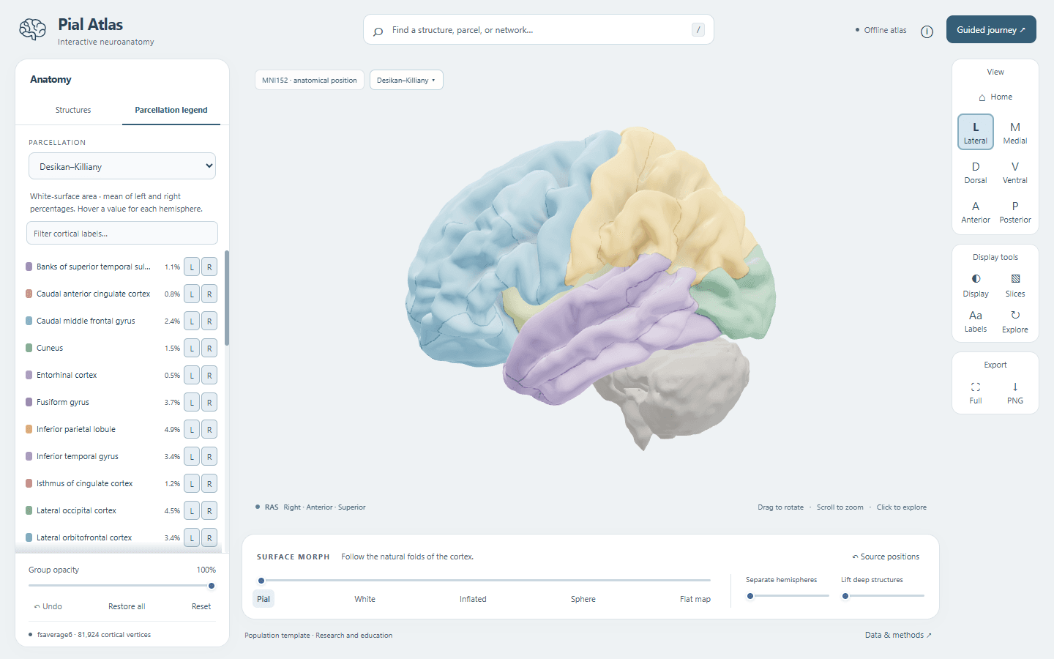Start the Guided journey
Viewport: 1054px width, 659px height.
[991, 30]
